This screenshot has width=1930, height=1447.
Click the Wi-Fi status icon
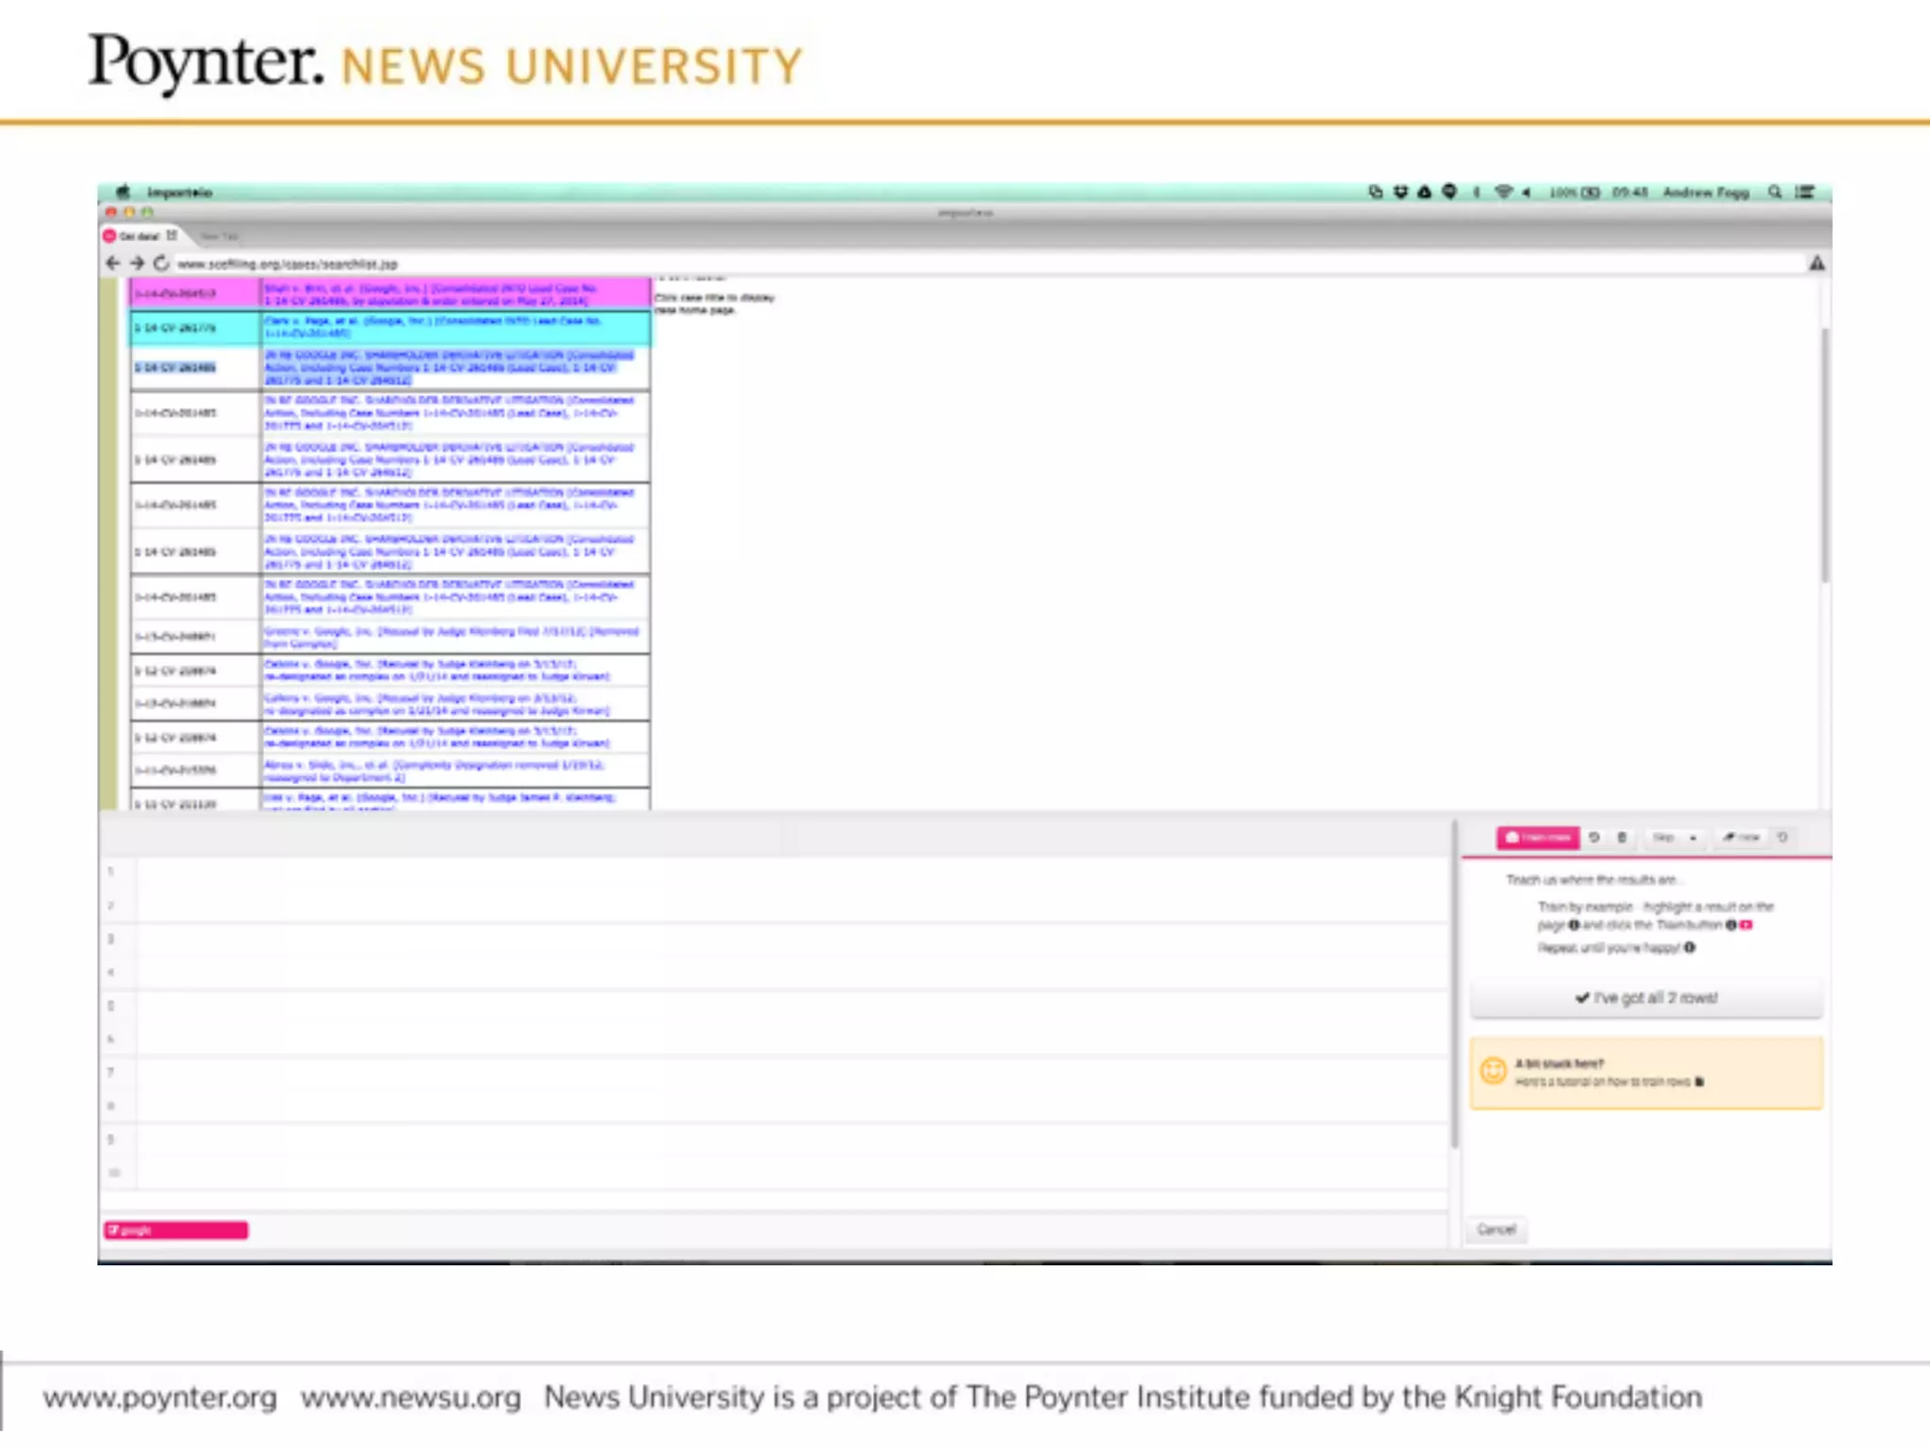pos(1503,192)
